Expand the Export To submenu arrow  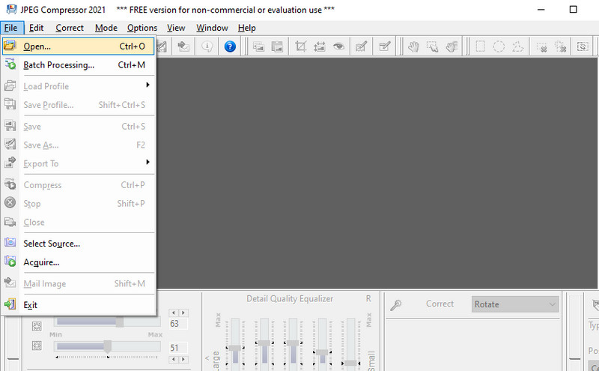(x=148, y=162)
